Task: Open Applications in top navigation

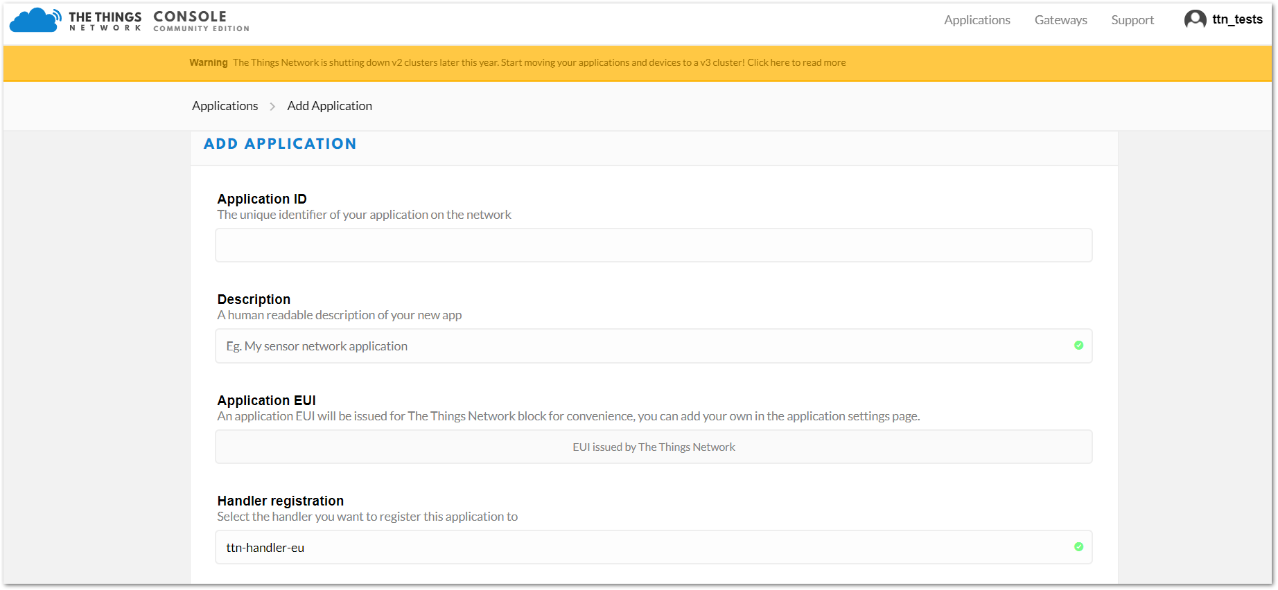Action: coord(977,20)
